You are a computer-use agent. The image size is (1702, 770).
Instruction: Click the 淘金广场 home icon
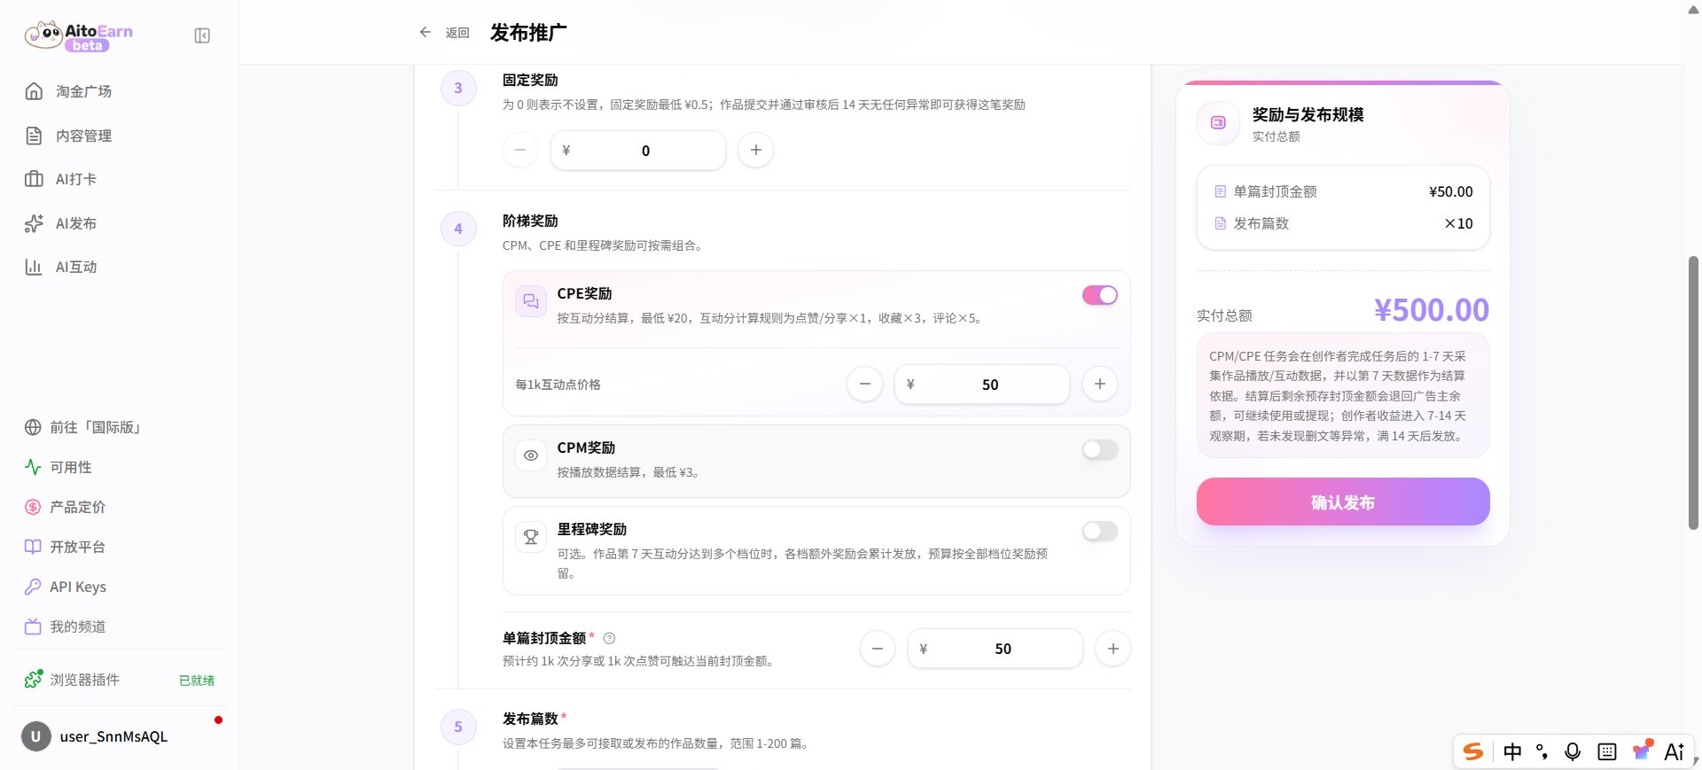pyautogui.click(x=34, y=91)
